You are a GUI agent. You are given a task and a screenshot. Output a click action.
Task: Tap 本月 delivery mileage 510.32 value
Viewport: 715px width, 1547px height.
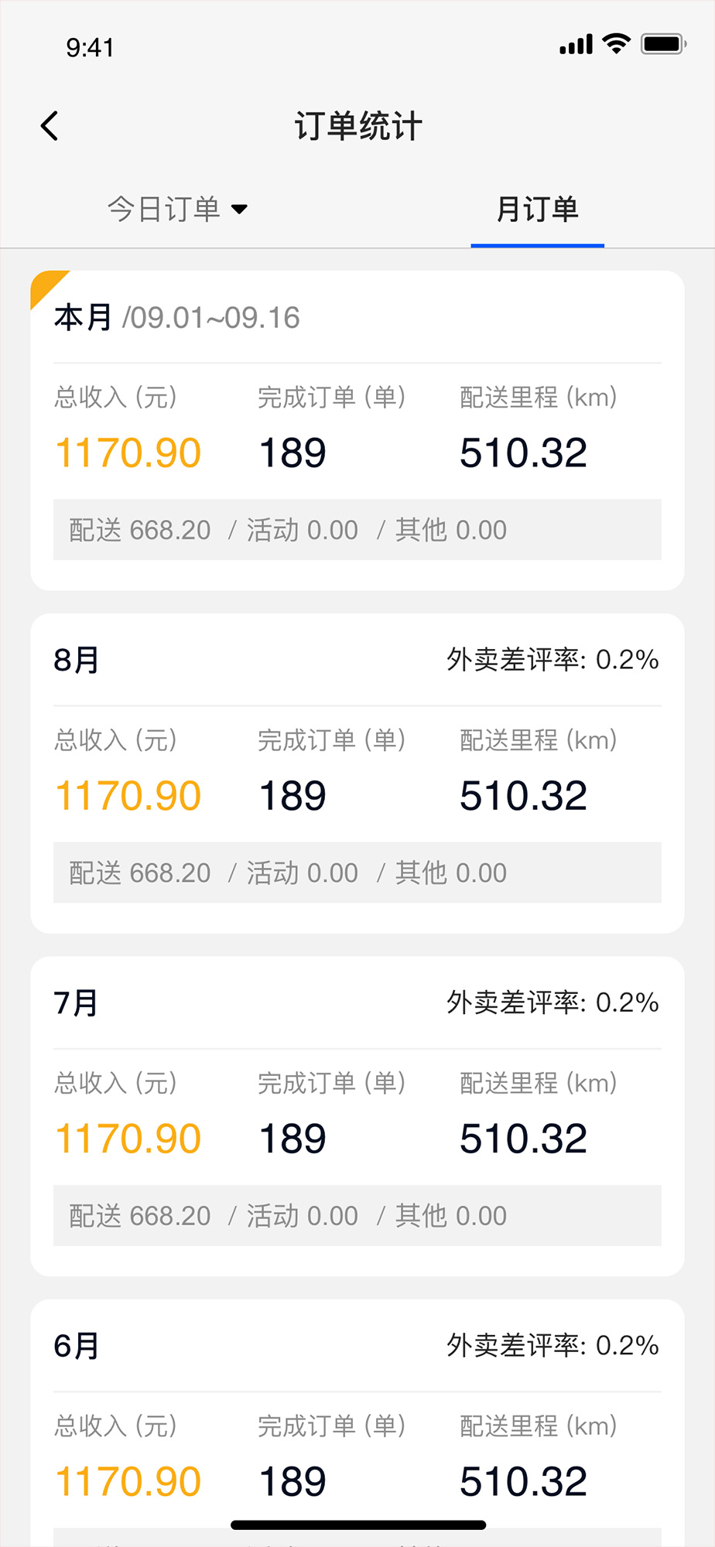pyautogui.click(x=524, y=452)
